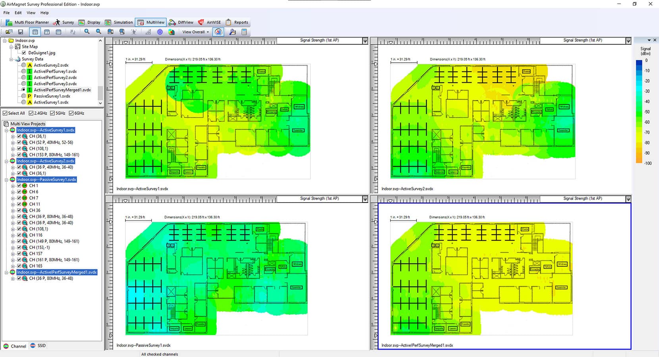Viewport: 659px width, 357px height.
Task: Select the stacked-row layout icon
Action: pos(58,32)
